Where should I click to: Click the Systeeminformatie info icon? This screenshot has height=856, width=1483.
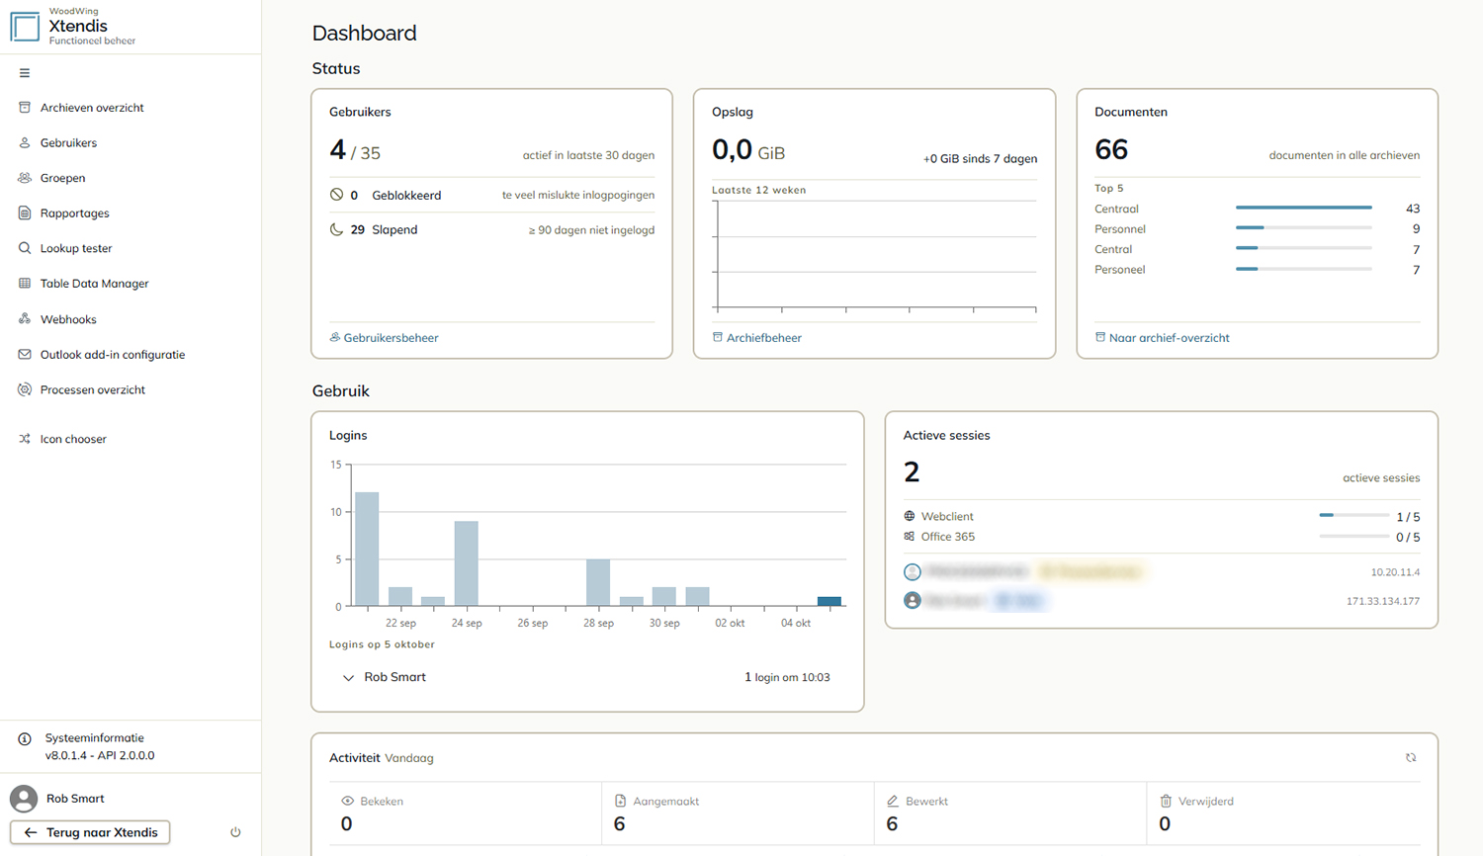[x=25, y=738]
